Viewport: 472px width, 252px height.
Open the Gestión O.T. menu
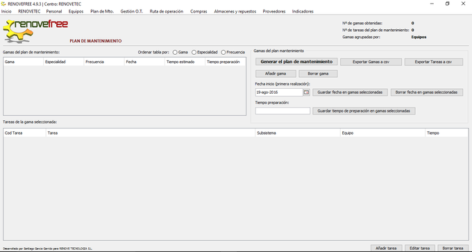132,11
